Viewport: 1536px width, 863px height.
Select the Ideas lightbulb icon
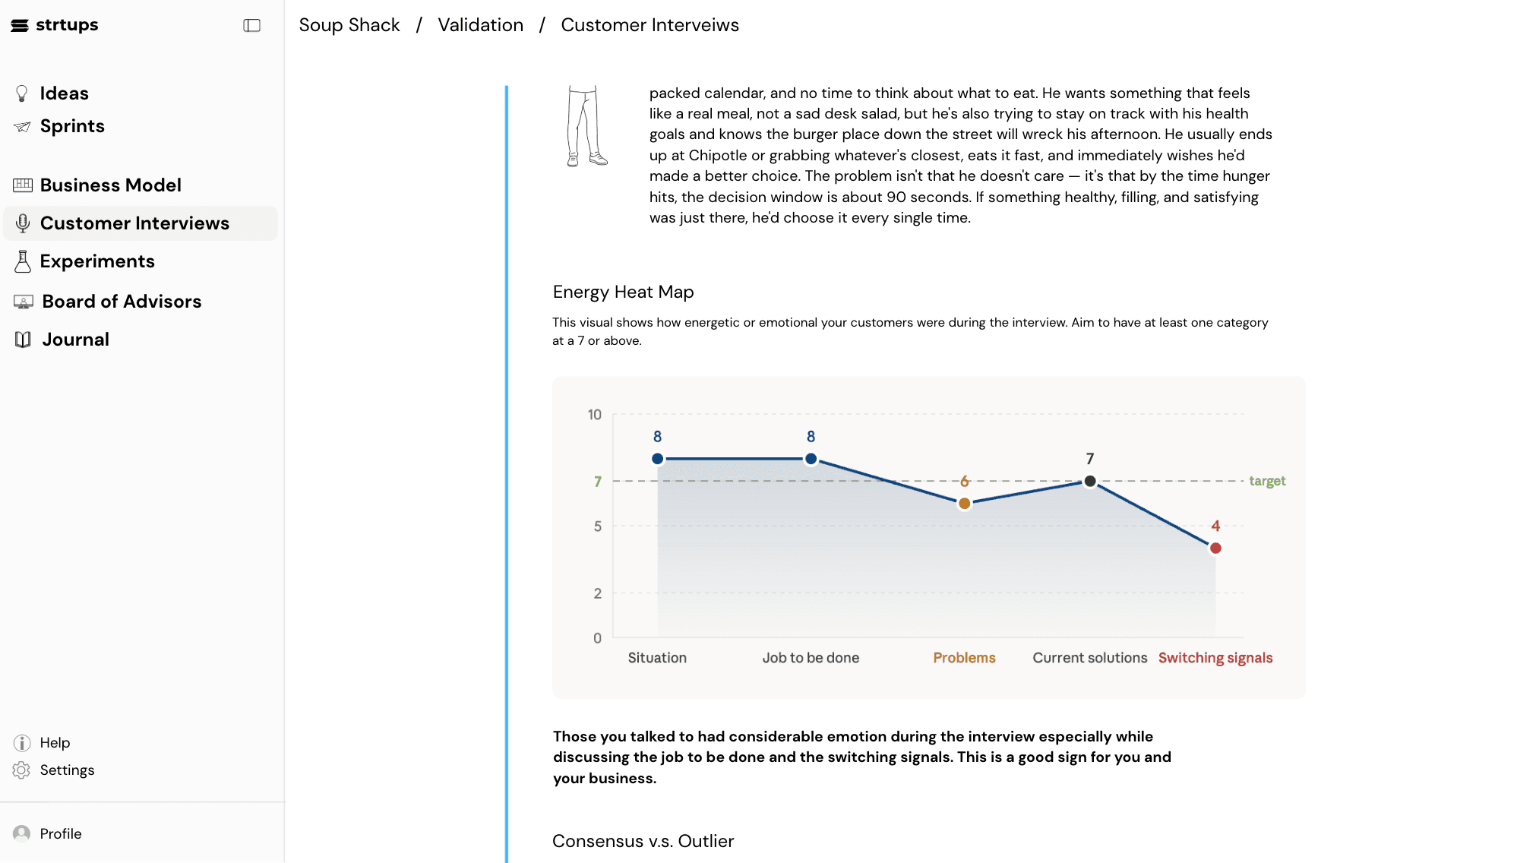click(23, 93)
